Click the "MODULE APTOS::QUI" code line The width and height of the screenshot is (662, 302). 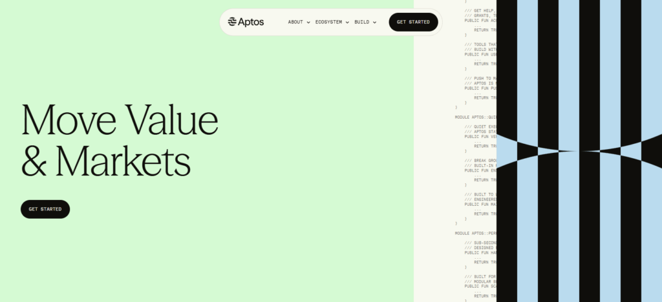(x=475, y=117)
